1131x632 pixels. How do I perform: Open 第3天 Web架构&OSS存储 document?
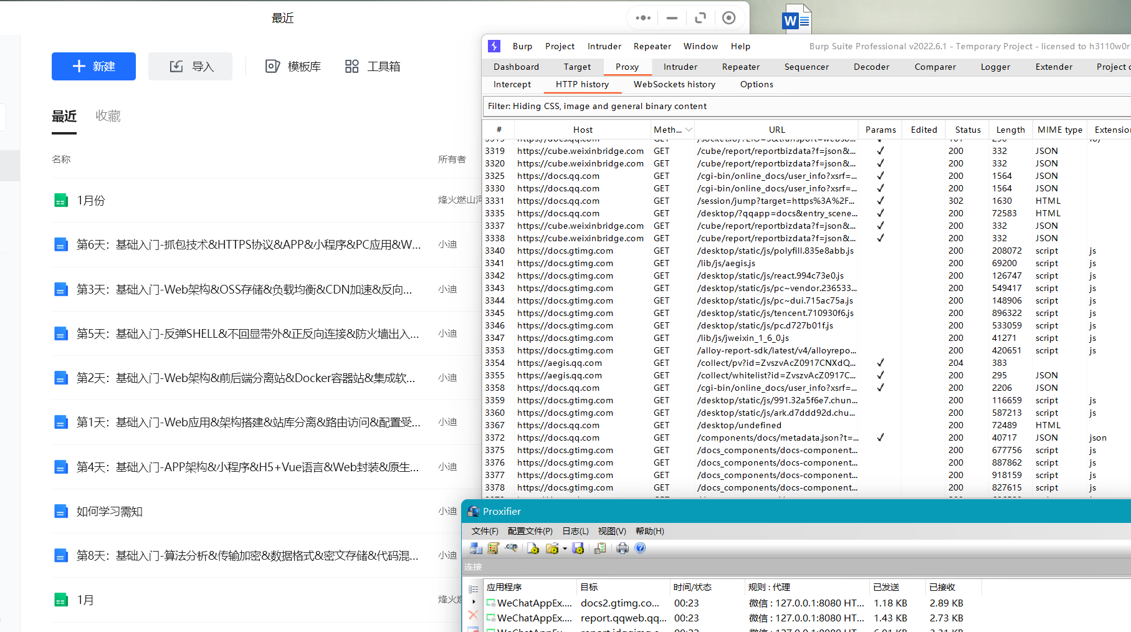click(244, 289)
